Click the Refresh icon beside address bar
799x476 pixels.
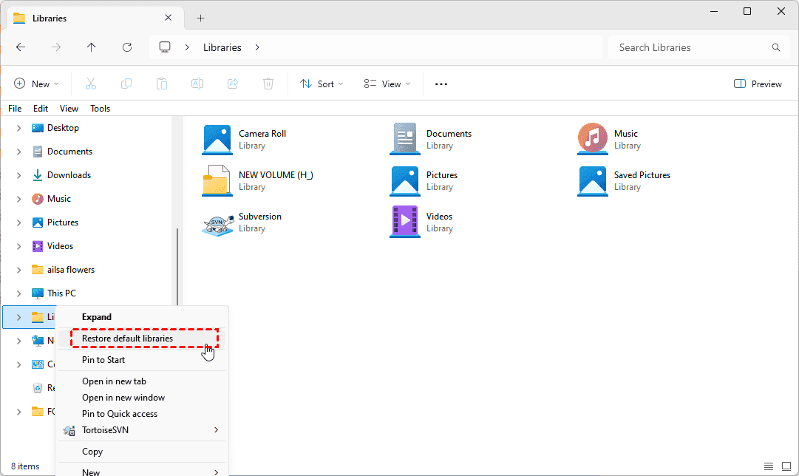pyautogui.click(x=127, y=47)
